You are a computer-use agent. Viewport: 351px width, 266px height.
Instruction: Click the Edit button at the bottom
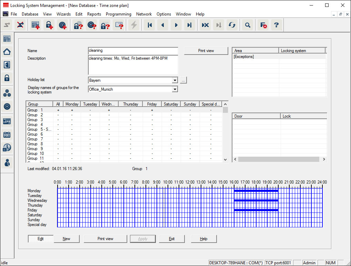[x=41, y=239]
